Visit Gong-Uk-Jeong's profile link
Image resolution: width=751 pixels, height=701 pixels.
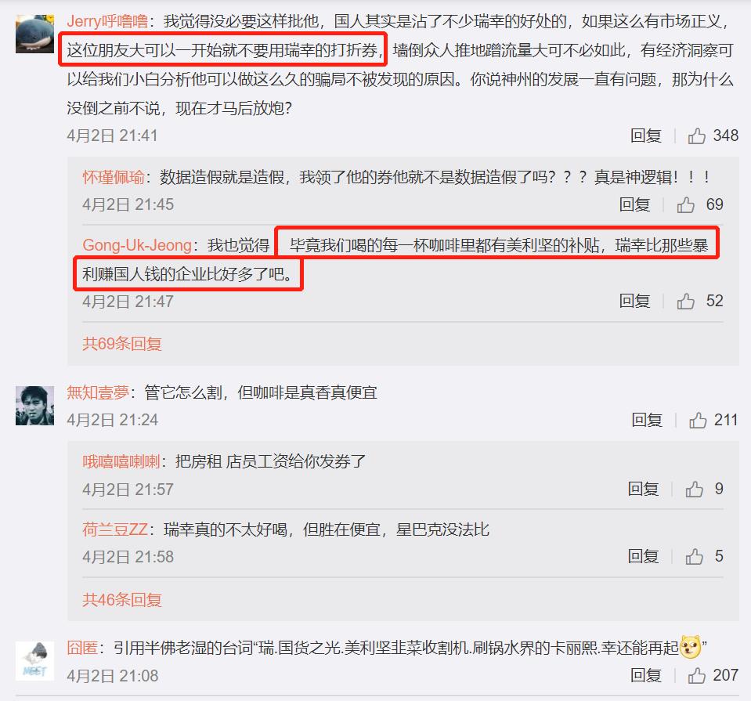(x=137, y=245)
